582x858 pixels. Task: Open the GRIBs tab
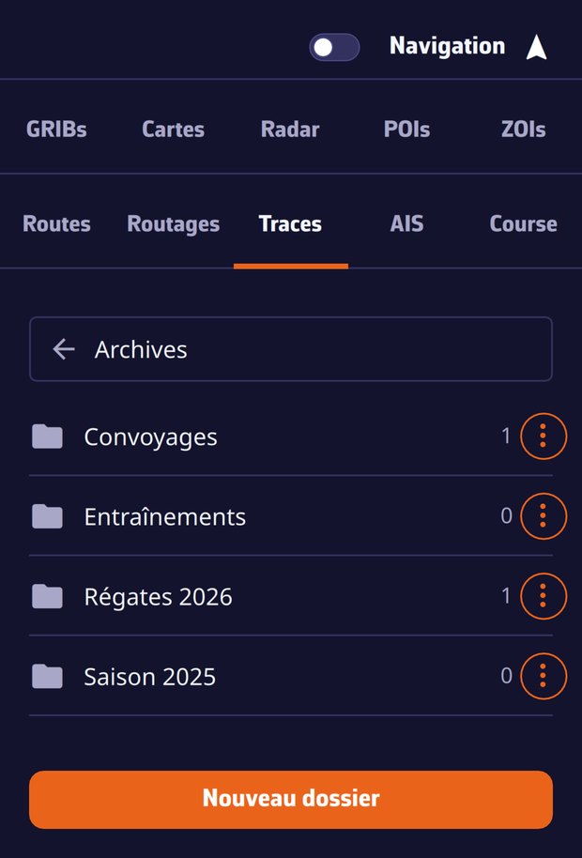[x=56, y=130]
